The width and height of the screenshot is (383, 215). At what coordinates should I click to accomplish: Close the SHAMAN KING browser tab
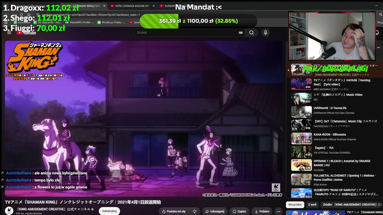point(104,6)
